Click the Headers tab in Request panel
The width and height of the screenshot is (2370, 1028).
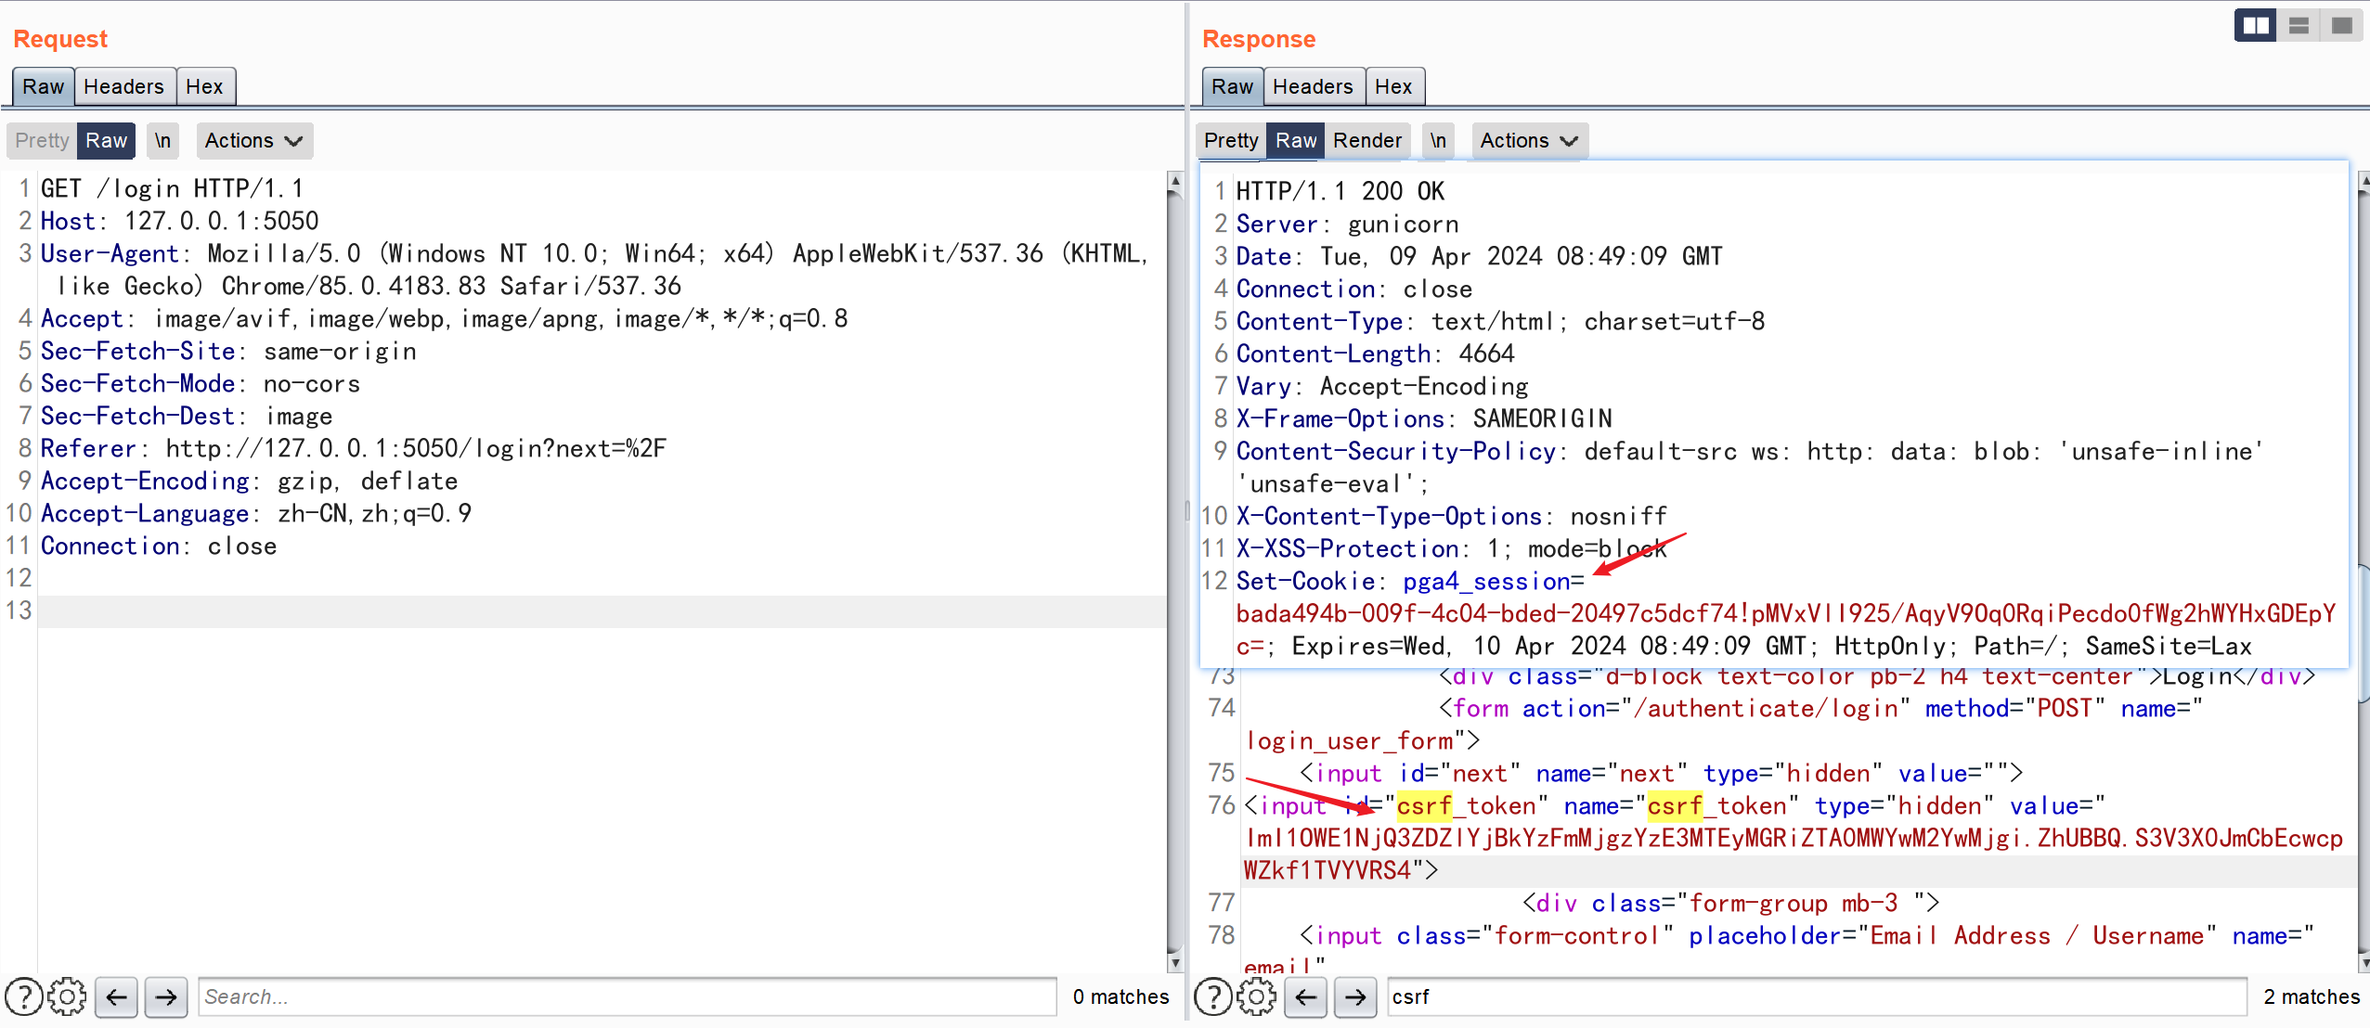(121, 86)
